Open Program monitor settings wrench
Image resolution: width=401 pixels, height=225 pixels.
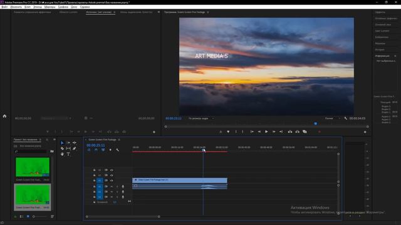click(x=346, y=118)
